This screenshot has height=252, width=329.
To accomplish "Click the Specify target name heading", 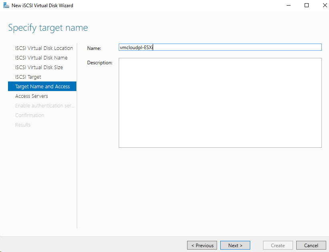I will tap(48, 28).
